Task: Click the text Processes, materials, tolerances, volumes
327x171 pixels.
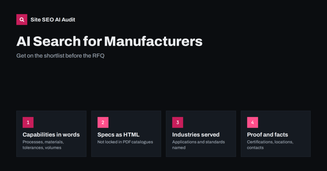Action: coord(43,145)
